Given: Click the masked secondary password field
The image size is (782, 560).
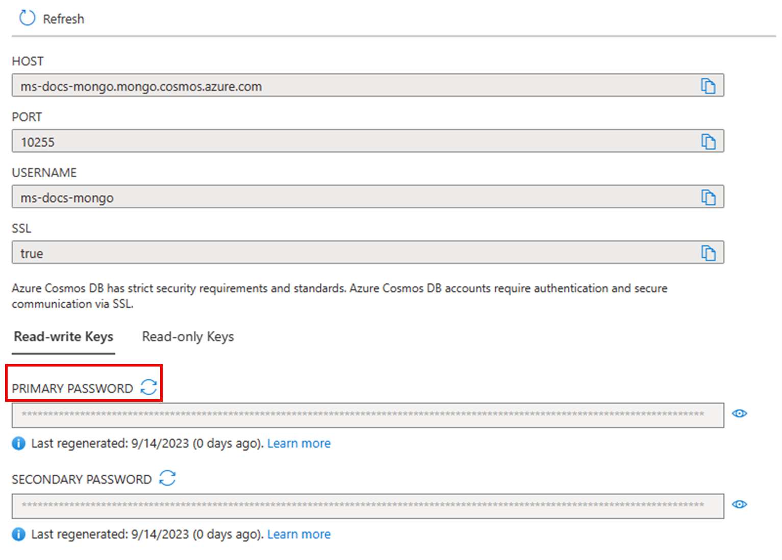Looking at the screenshot, I should click(x=368, y=506).
